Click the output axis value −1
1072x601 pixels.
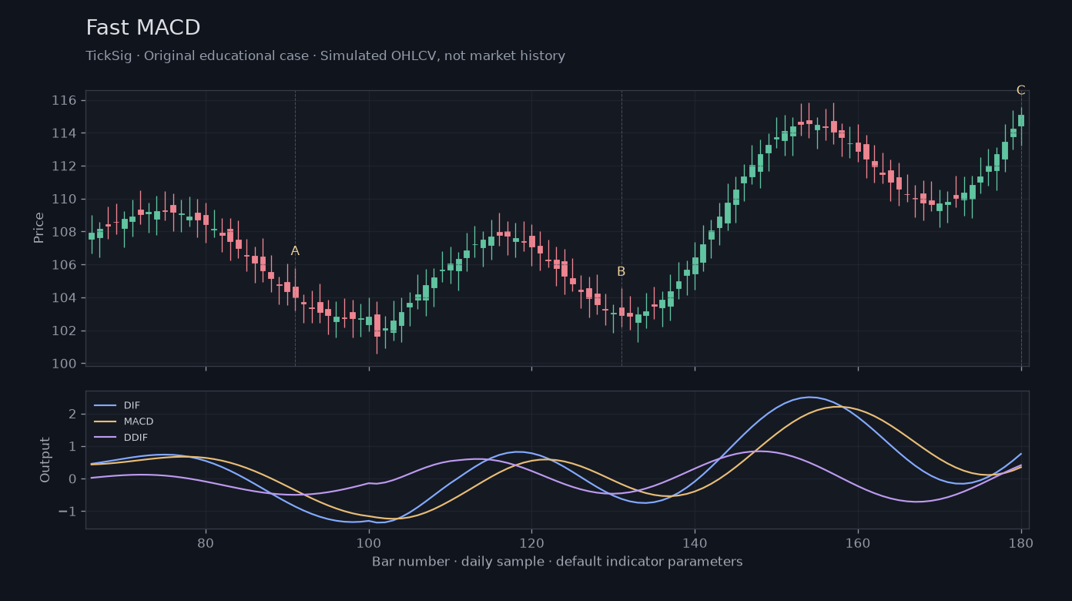68,512
